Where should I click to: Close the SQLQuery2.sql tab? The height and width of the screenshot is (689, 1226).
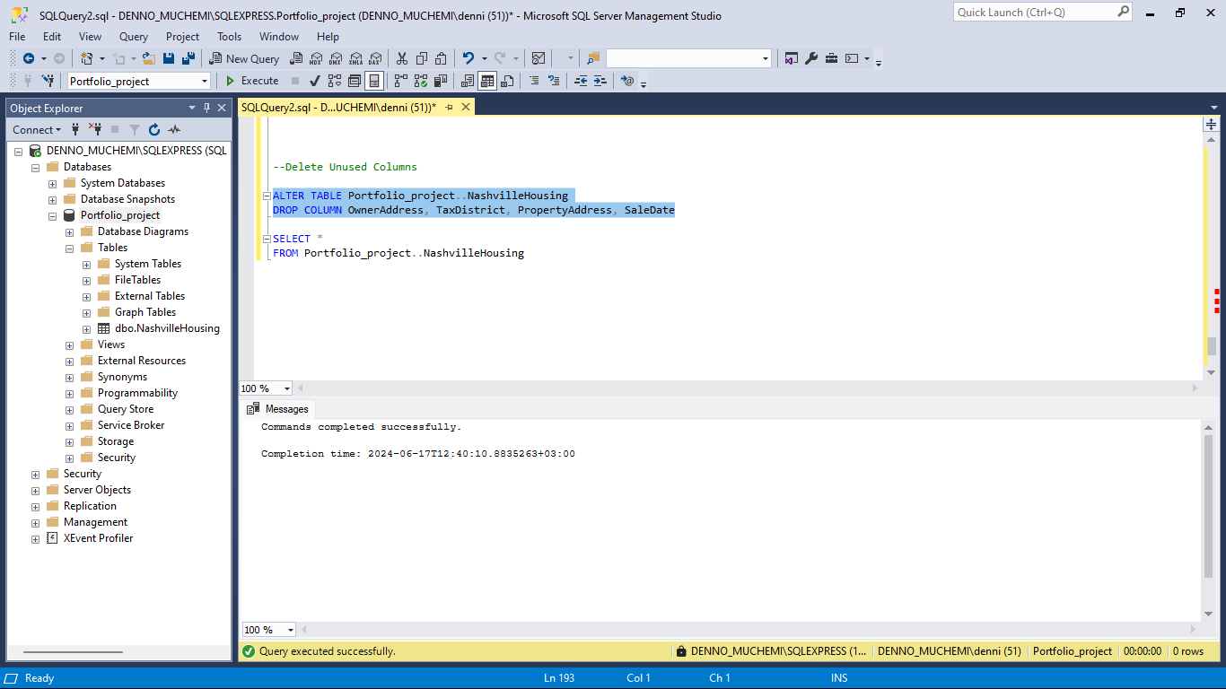(x=466, y=107)
